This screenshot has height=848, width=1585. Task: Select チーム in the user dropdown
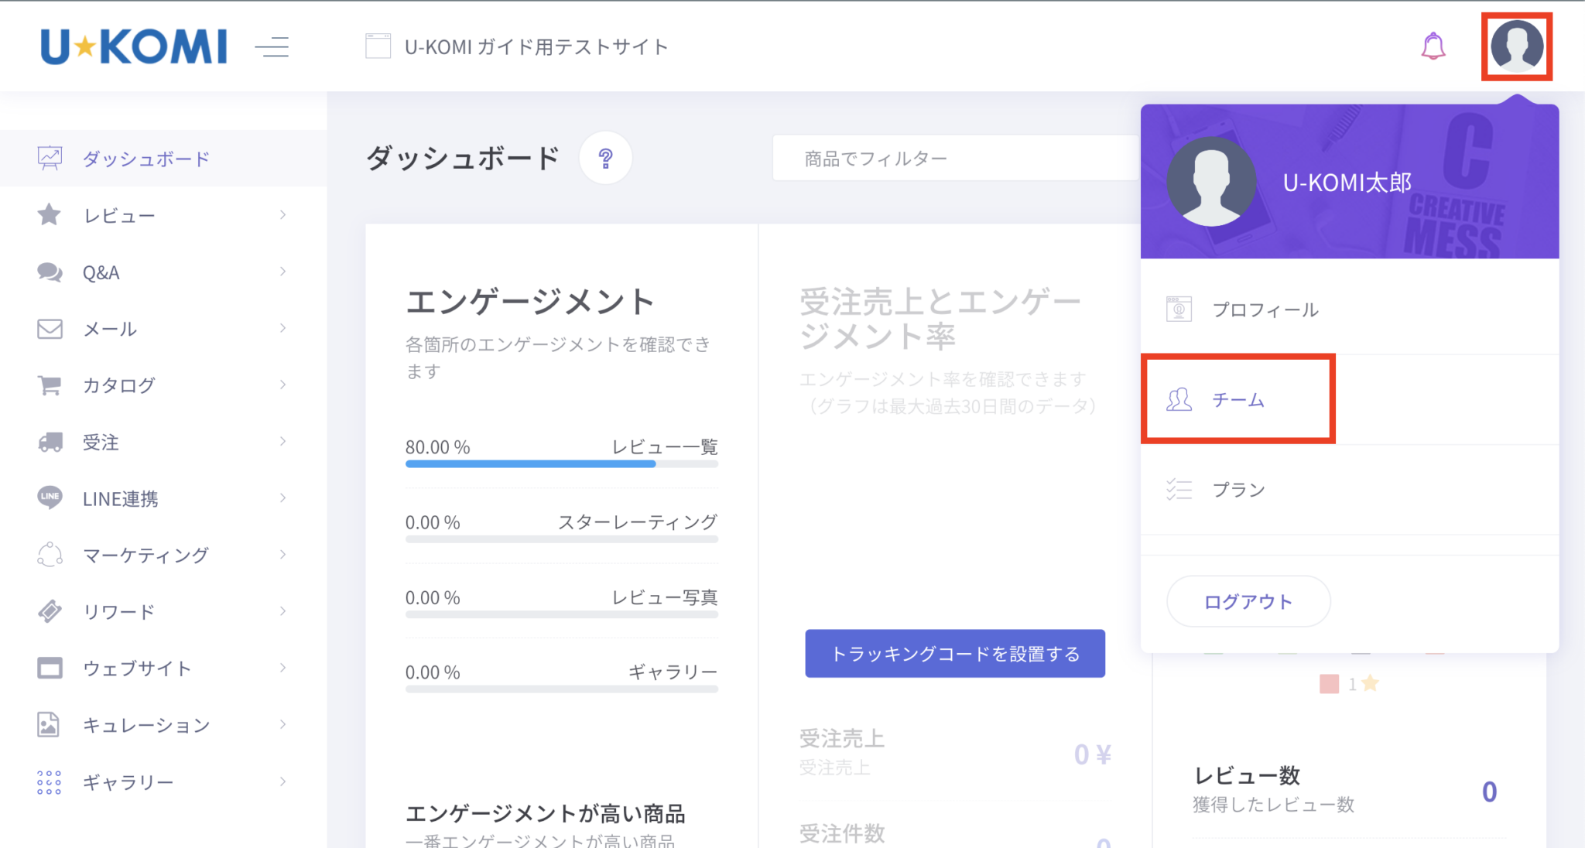[x=1238, y=399]
